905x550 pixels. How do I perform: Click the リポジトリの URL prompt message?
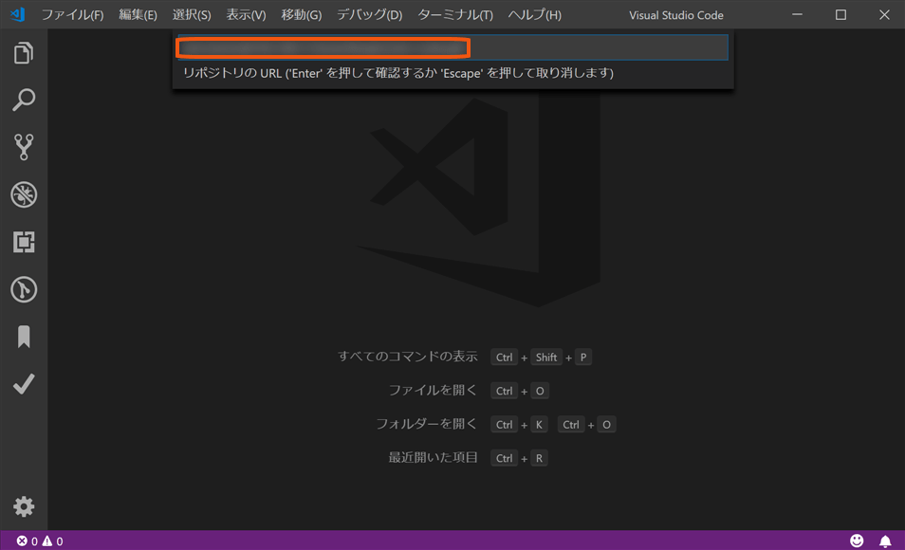[398, 73]
